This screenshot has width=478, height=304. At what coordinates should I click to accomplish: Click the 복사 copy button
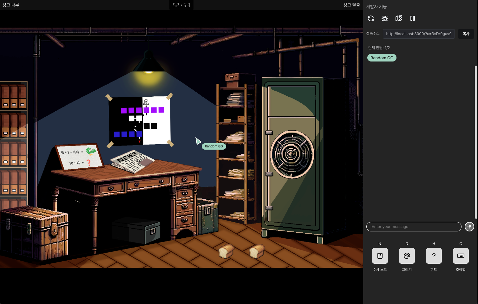click(x=466, y=34)
